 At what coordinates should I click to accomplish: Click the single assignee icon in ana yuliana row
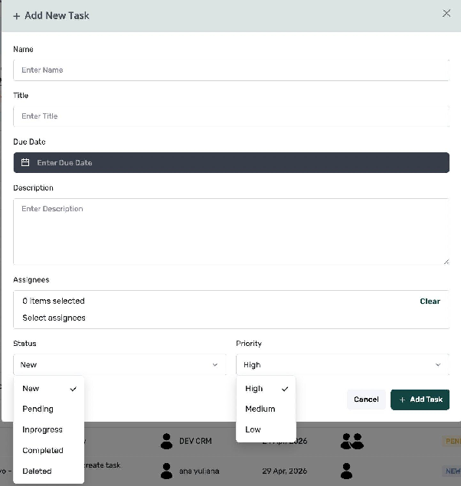point(346,471)
